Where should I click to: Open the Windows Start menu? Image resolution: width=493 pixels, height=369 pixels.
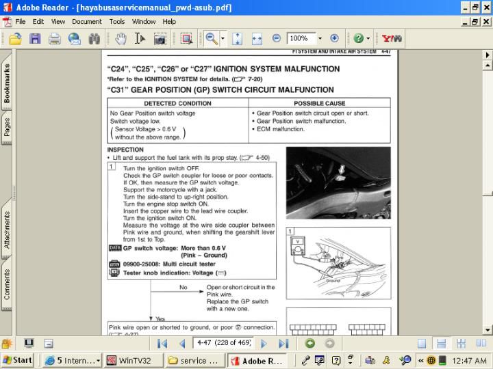(x=17, y=360)
